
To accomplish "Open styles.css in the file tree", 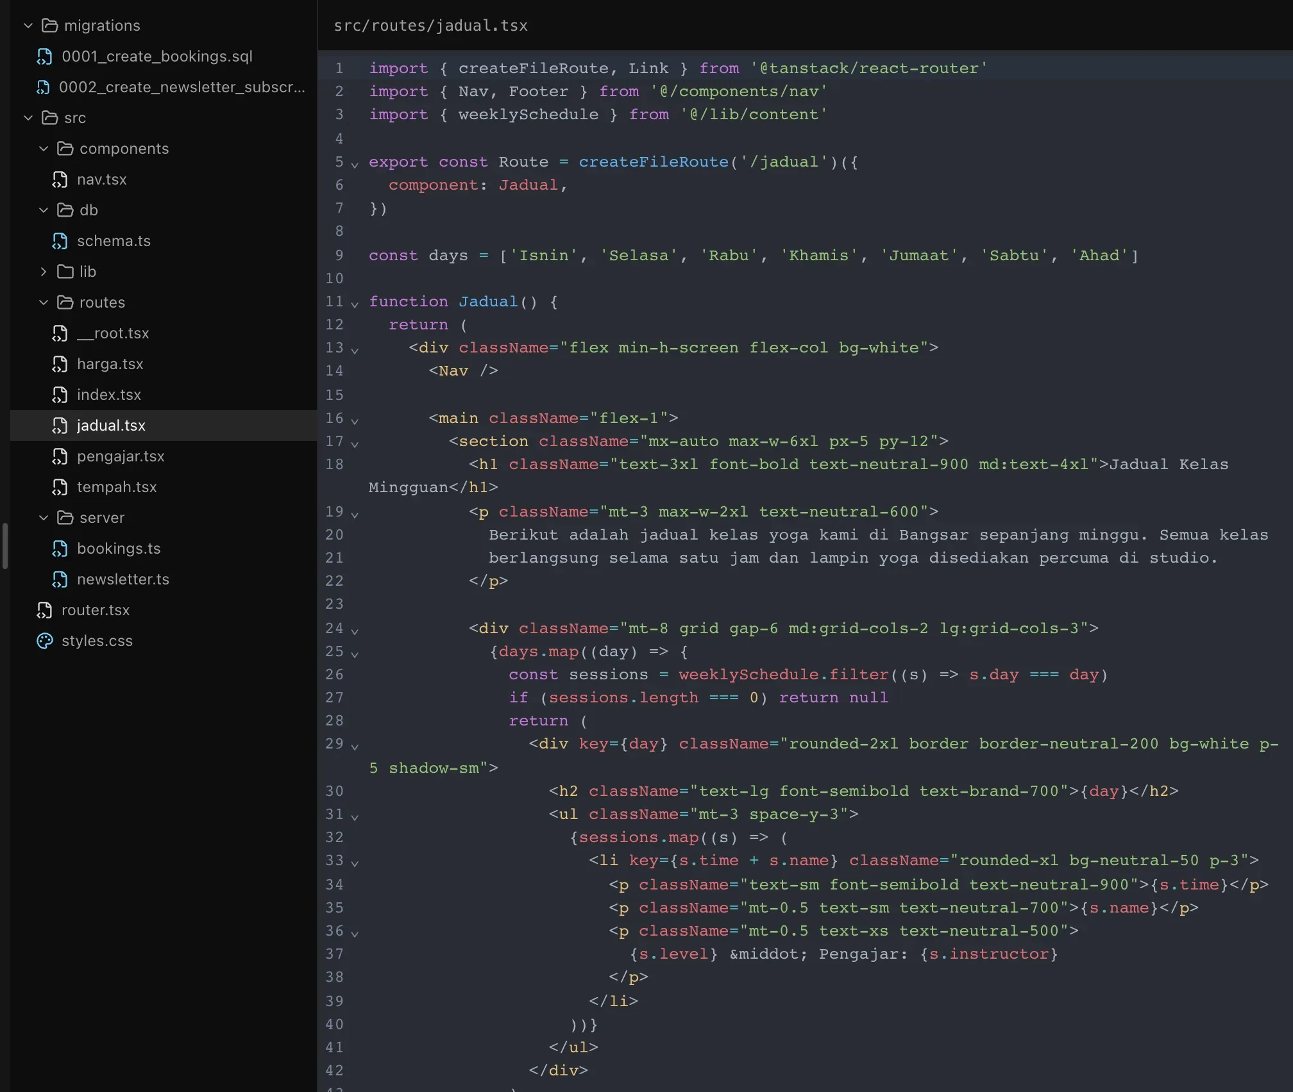I will (97, 641).
